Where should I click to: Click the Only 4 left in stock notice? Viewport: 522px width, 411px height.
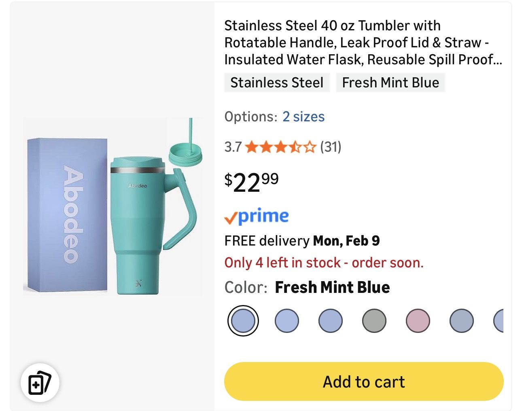tap(324, 263)
